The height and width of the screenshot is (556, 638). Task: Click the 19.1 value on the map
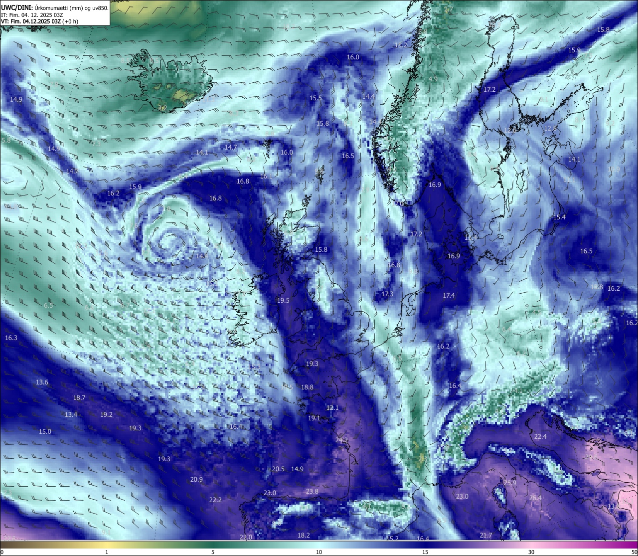pos(314,418)
